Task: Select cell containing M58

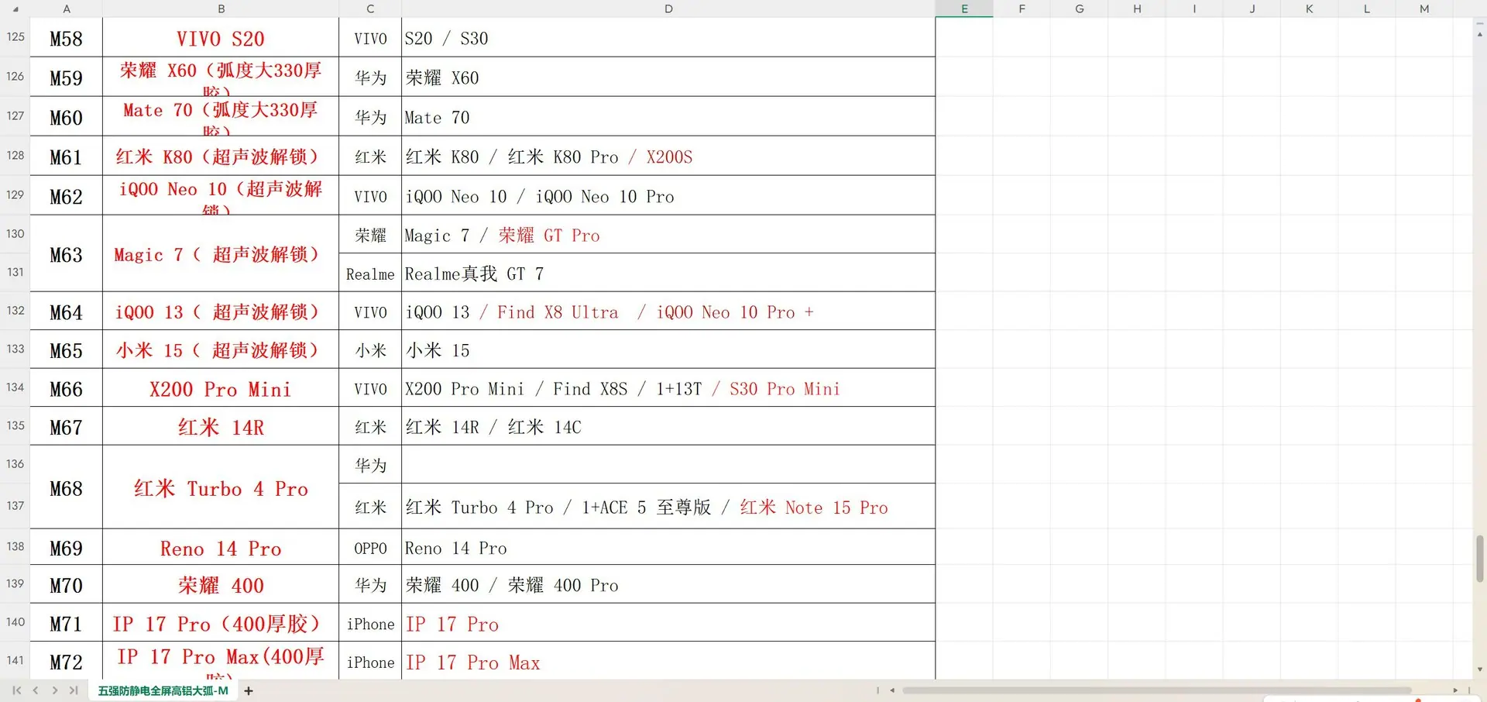Action: click(x=67, y=37)
